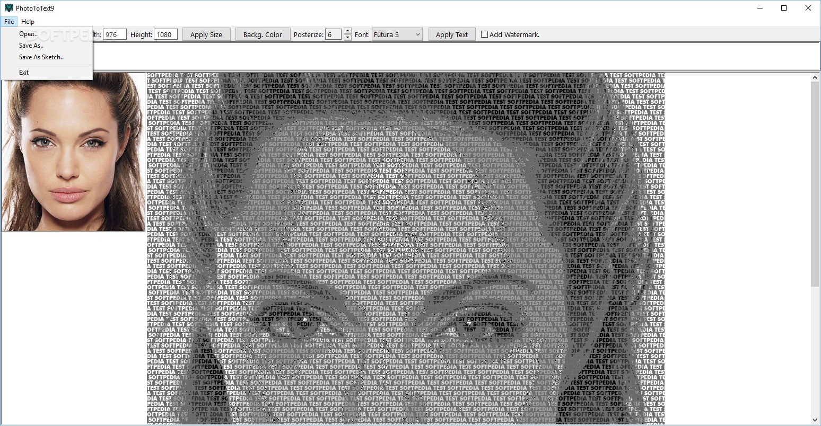Maximize the PhotoToText9 window
This screenshot has width=821, height=426.
784,8
